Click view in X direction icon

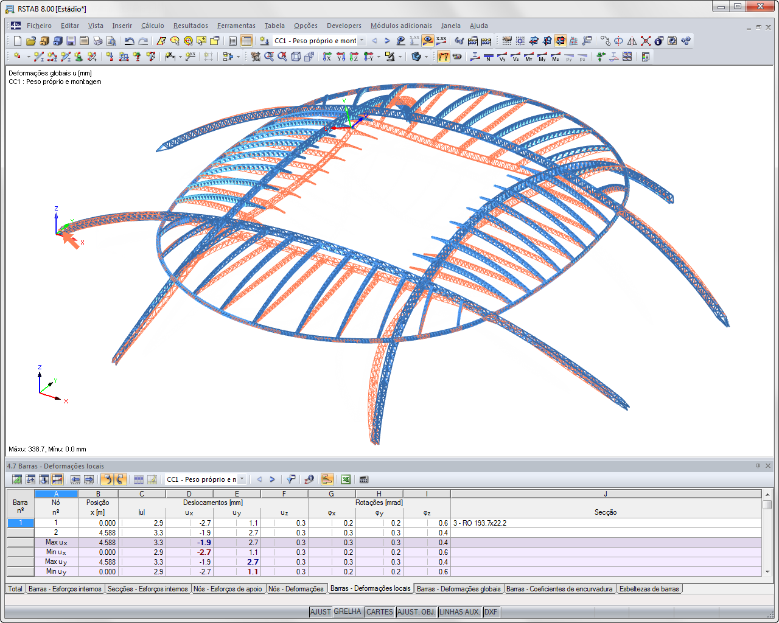[327, 57]
